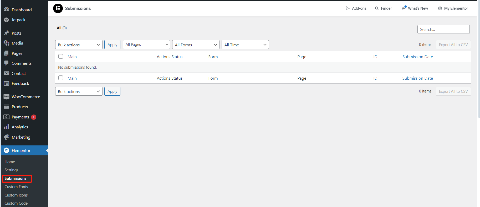Tick the select-all checkbox in the table footer

(61, 78)
